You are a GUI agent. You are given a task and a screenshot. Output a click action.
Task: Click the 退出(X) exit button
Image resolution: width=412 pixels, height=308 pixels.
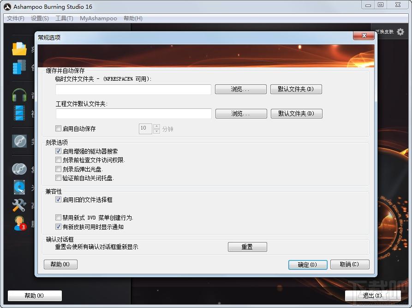pyautogui.click(x=373, y=296)
